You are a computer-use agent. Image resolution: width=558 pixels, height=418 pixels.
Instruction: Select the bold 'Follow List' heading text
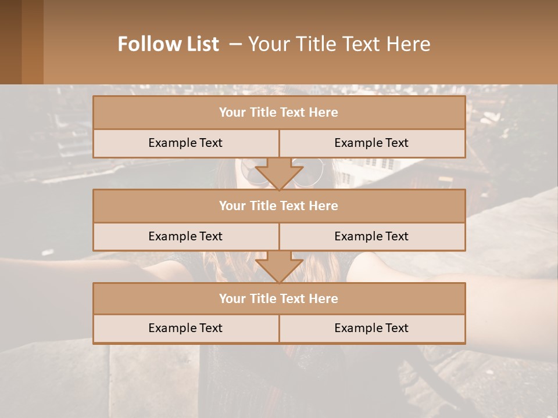tap(168, 44)
